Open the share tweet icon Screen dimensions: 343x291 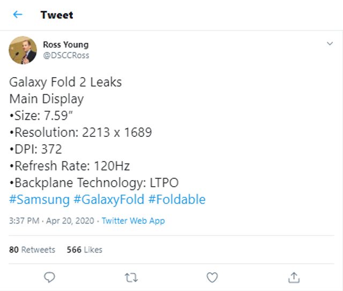[294, 277]
